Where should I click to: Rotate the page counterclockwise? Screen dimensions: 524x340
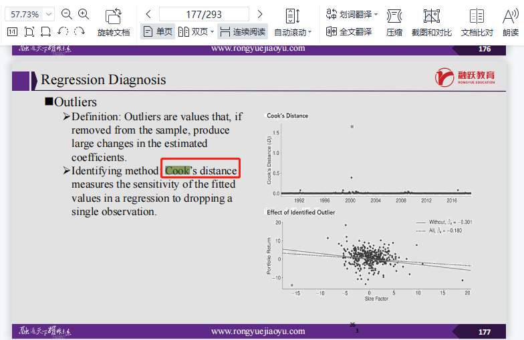point(63,31)
